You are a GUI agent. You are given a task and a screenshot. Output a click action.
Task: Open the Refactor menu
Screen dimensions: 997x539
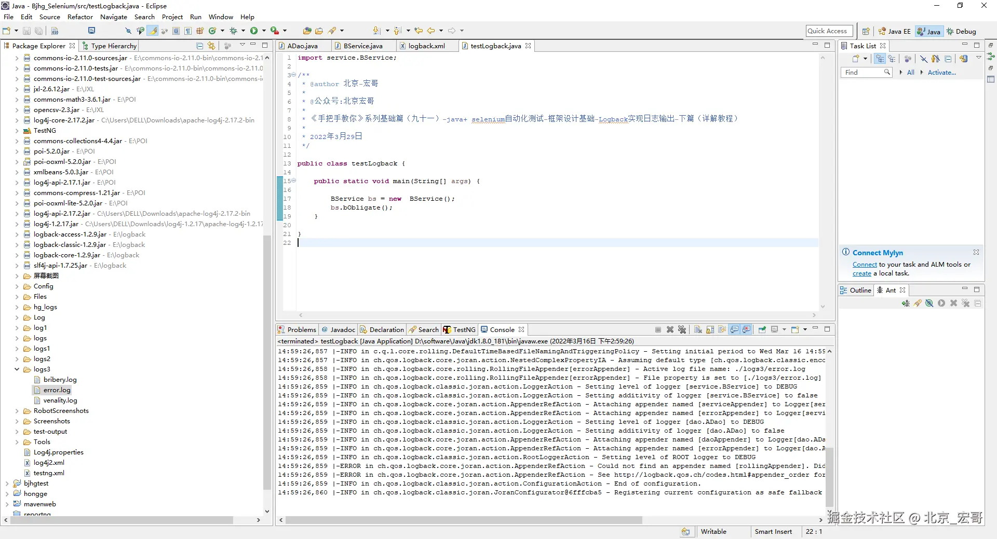[x=80, y=17]
